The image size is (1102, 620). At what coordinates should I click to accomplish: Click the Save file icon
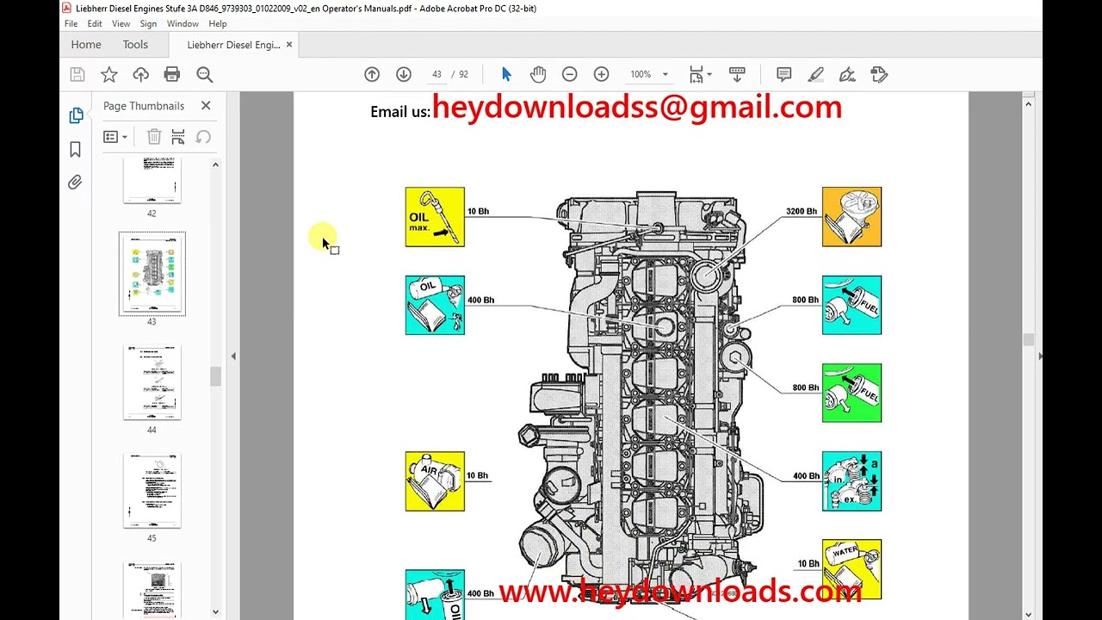pos(77,75)
